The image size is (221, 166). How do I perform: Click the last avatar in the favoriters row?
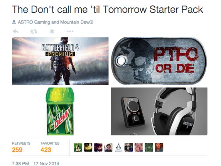point(159,147)
